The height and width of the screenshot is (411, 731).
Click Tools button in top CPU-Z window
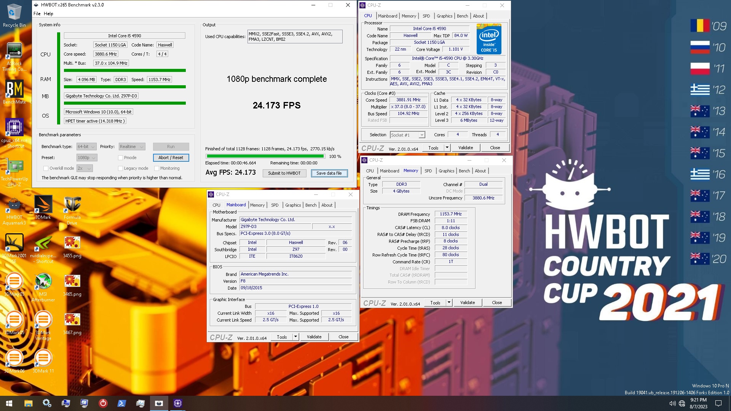coord(433,148)
